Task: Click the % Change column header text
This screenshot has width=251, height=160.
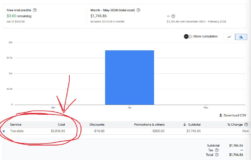Action: point(235,125)
